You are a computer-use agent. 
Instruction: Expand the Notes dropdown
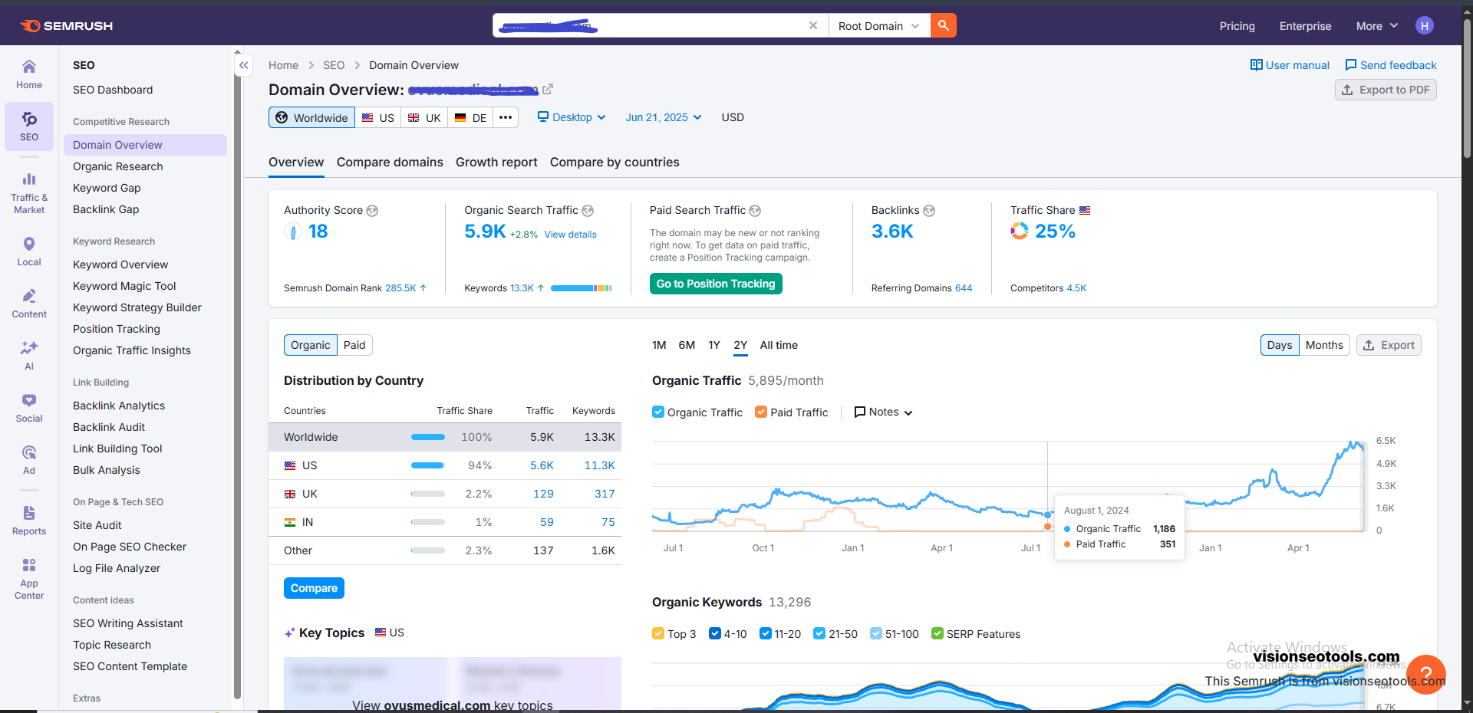point(883,412)
